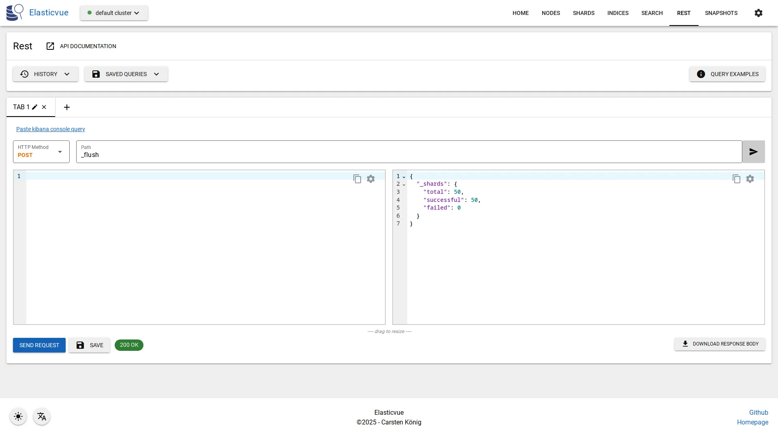Add a new tab with the plus icon

(x=67, y=107)
